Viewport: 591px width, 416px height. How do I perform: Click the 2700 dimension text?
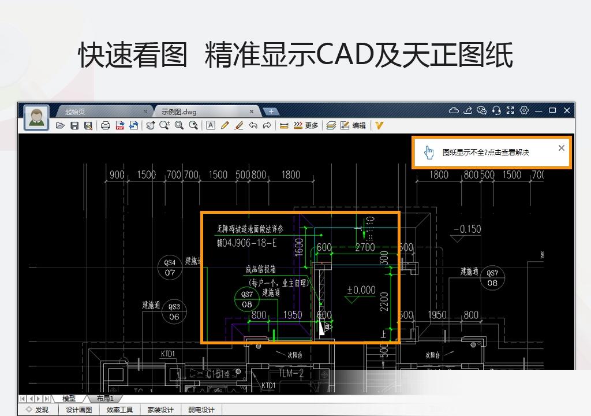click(x=365, y=247)
